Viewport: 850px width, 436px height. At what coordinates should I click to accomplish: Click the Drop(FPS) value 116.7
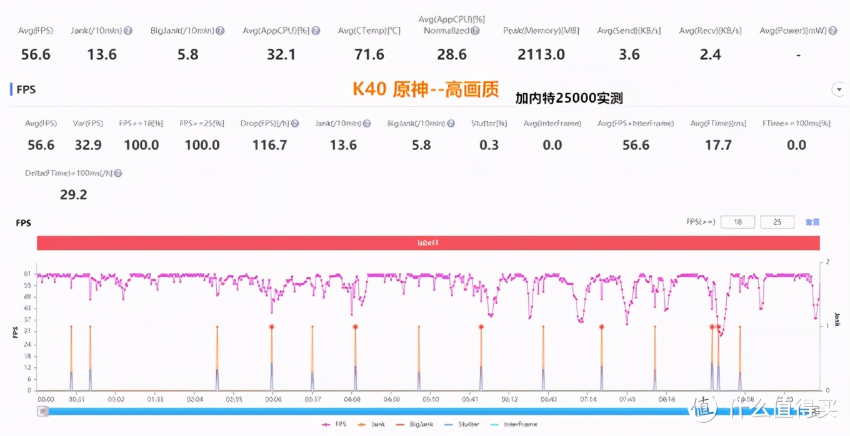click(x=269, y=145)
